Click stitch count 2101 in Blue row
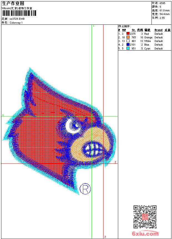 (x=133, y=45)
